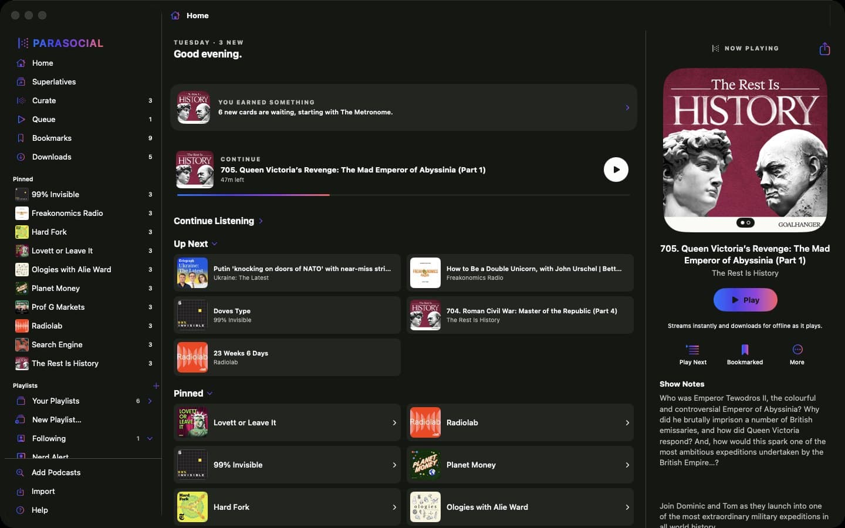Click the Import label

point(43,491)
